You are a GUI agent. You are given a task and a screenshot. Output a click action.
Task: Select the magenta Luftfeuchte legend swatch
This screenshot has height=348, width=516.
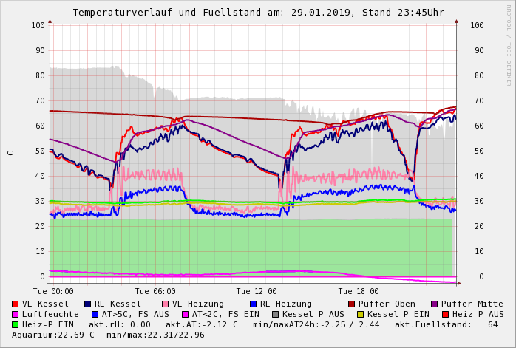coord(16,314)
